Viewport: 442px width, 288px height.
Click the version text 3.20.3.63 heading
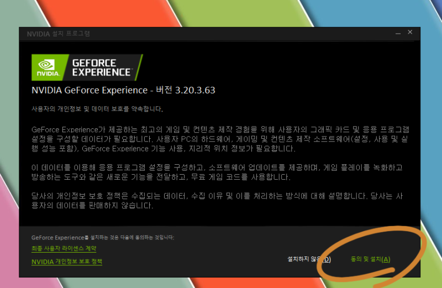(x=123, y=90)
